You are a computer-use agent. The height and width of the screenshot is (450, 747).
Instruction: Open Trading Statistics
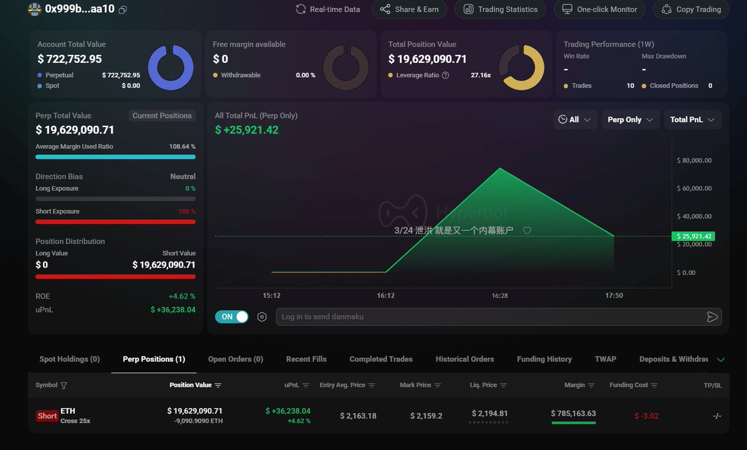pos(500,9)
